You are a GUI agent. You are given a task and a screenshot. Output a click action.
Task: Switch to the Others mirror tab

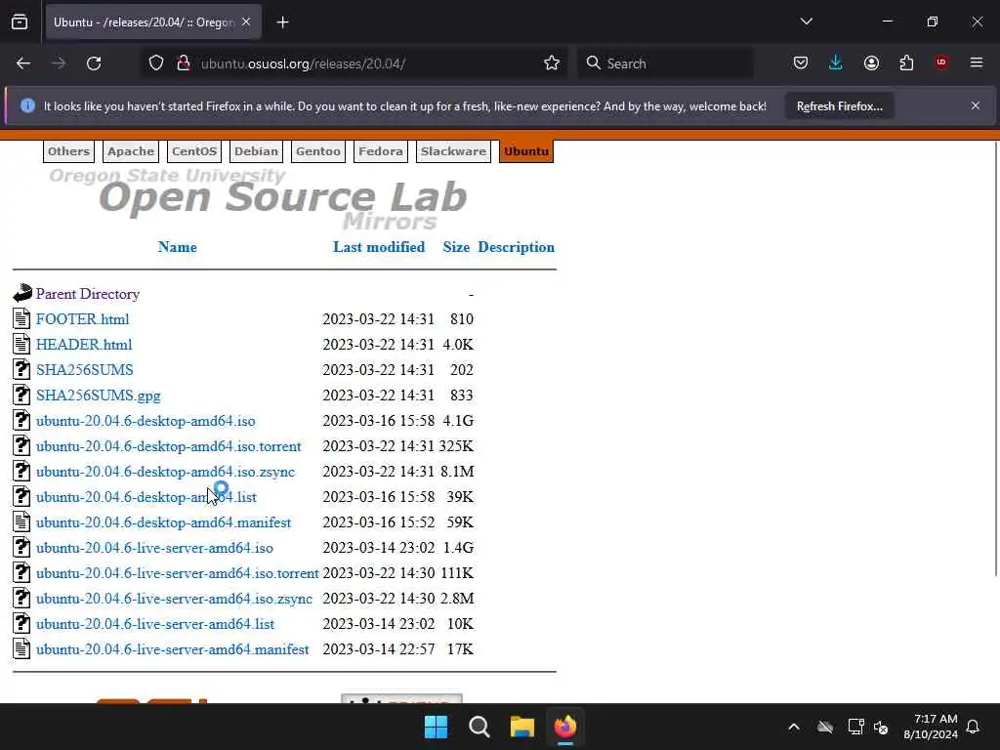pyautogui.click(x=69, y=151)
